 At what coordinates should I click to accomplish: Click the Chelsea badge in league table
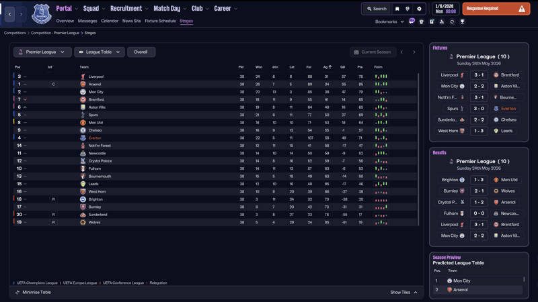coord(83,130)
